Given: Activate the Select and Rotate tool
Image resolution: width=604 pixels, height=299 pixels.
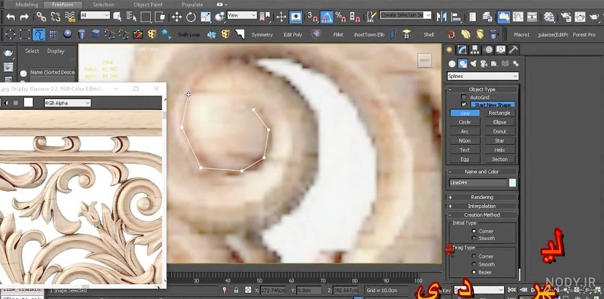Looking at the screenshot, I should point(191,17).
